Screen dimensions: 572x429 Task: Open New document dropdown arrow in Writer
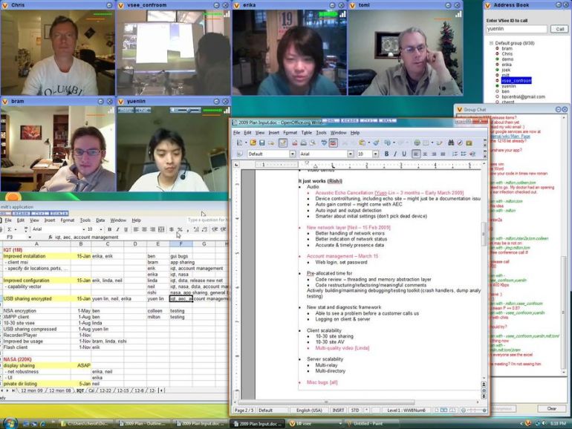pyautogui.click(x=246, y=143)
